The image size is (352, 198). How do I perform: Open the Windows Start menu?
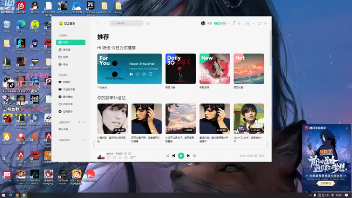[3, 195]
